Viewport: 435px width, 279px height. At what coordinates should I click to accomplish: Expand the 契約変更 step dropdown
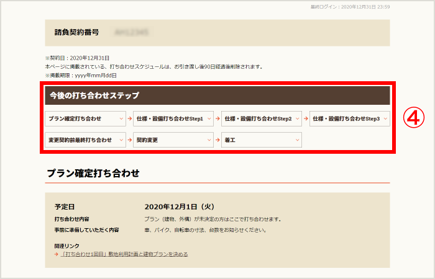[173, 139]
